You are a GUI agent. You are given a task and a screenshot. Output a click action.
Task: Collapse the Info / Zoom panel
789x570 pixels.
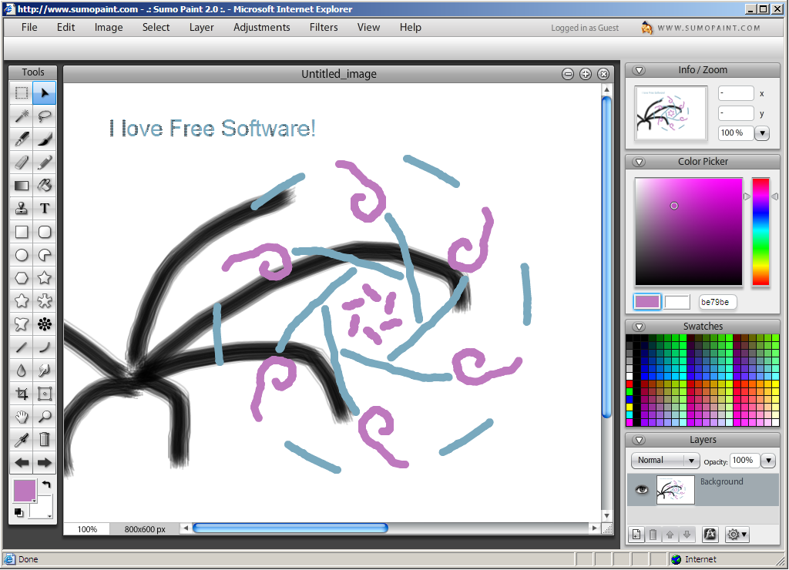click(639, 70)
